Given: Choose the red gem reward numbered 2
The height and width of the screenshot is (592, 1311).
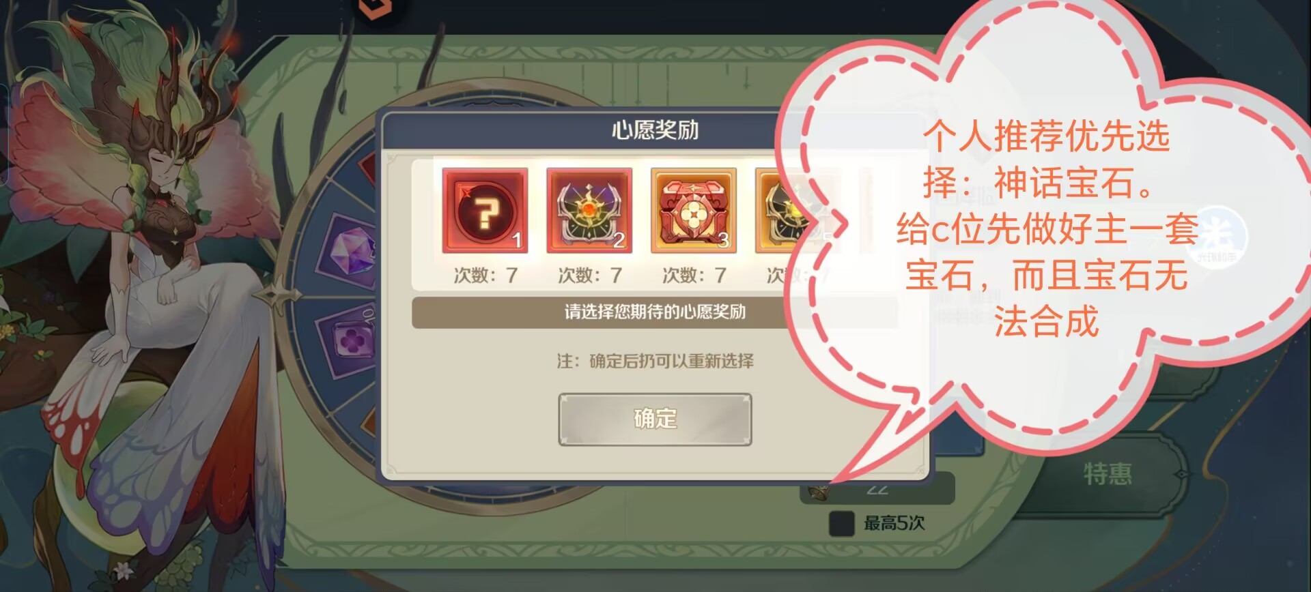Looking at the screenshot, I should coord(589,211).
